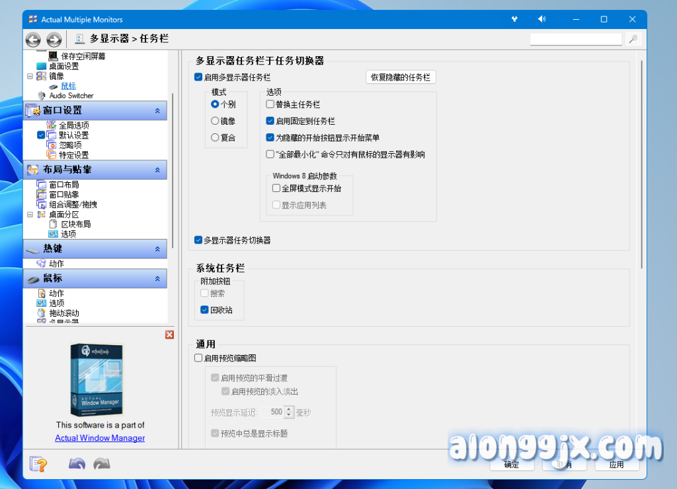Click the back navigation arrow
Viewport: 677px width, 489px height.
(x=33, y=40)
